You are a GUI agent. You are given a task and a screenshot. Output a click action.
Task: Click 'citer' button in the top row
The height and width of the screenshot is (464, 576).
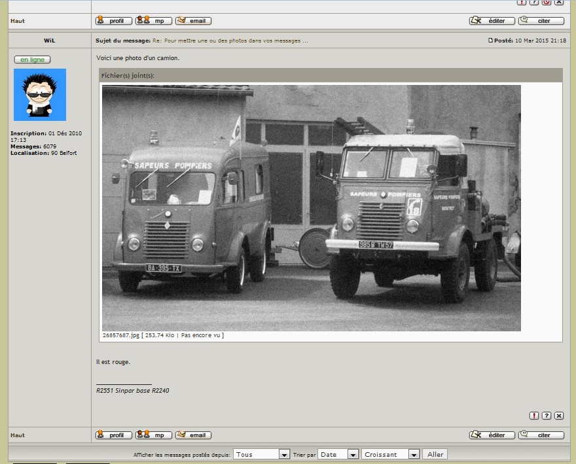click(x=541, y=21)
